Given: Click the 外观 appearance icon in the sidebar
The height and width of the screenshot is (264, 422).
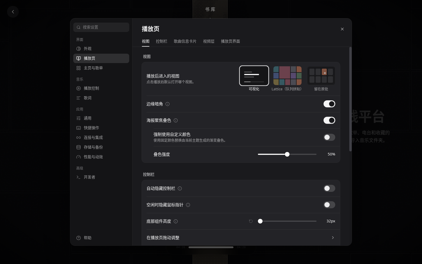Looking at the screenshot, I should coord(78,49).
